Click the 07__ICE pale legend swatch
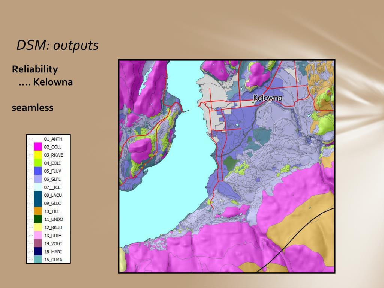The image size is (384, 288). point(38,187)
